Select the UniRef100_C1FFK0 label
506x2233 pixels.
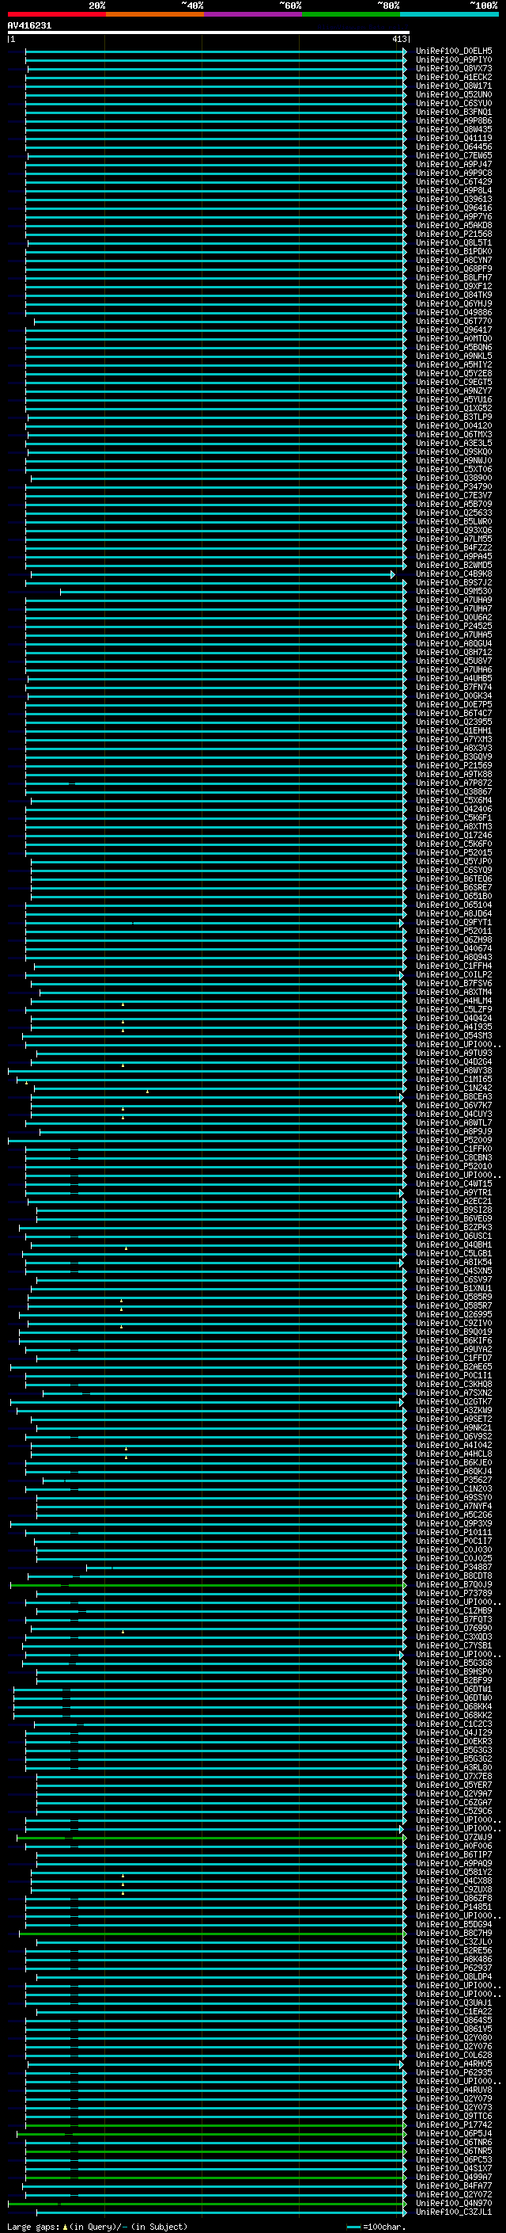tap(454, 1149)
